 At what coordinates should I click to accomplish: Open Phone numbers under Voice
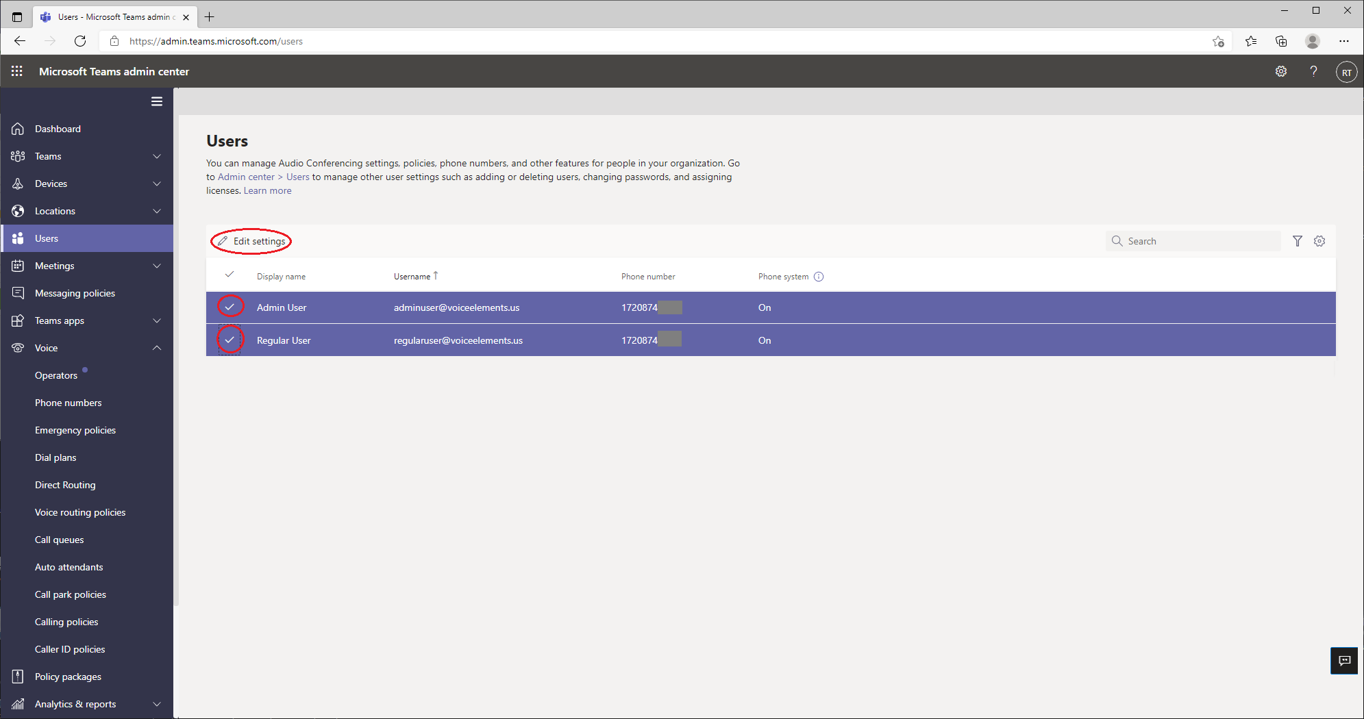pyautogui.click(x=69, y=403)
